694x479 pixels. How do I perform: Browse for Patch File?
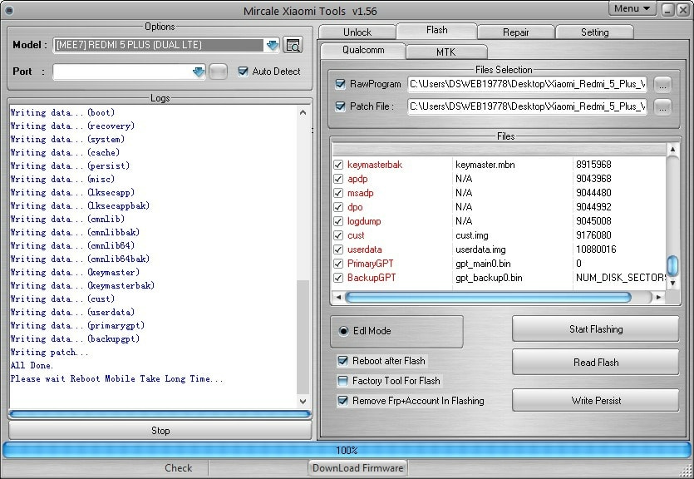tap(662, 106)
